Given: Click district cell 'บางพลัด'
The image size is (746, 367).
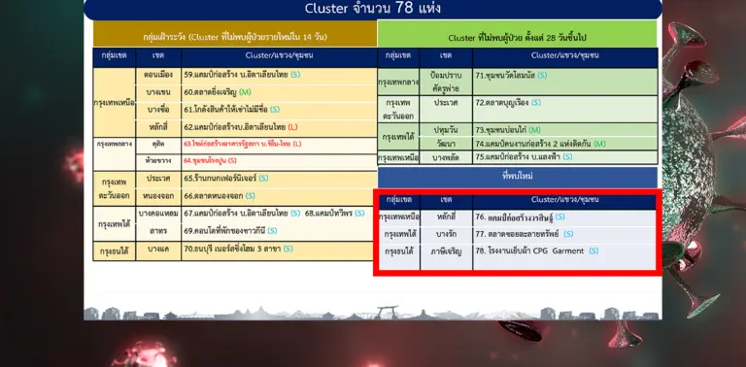Looking at the screenshot, I should coord(446,157).
